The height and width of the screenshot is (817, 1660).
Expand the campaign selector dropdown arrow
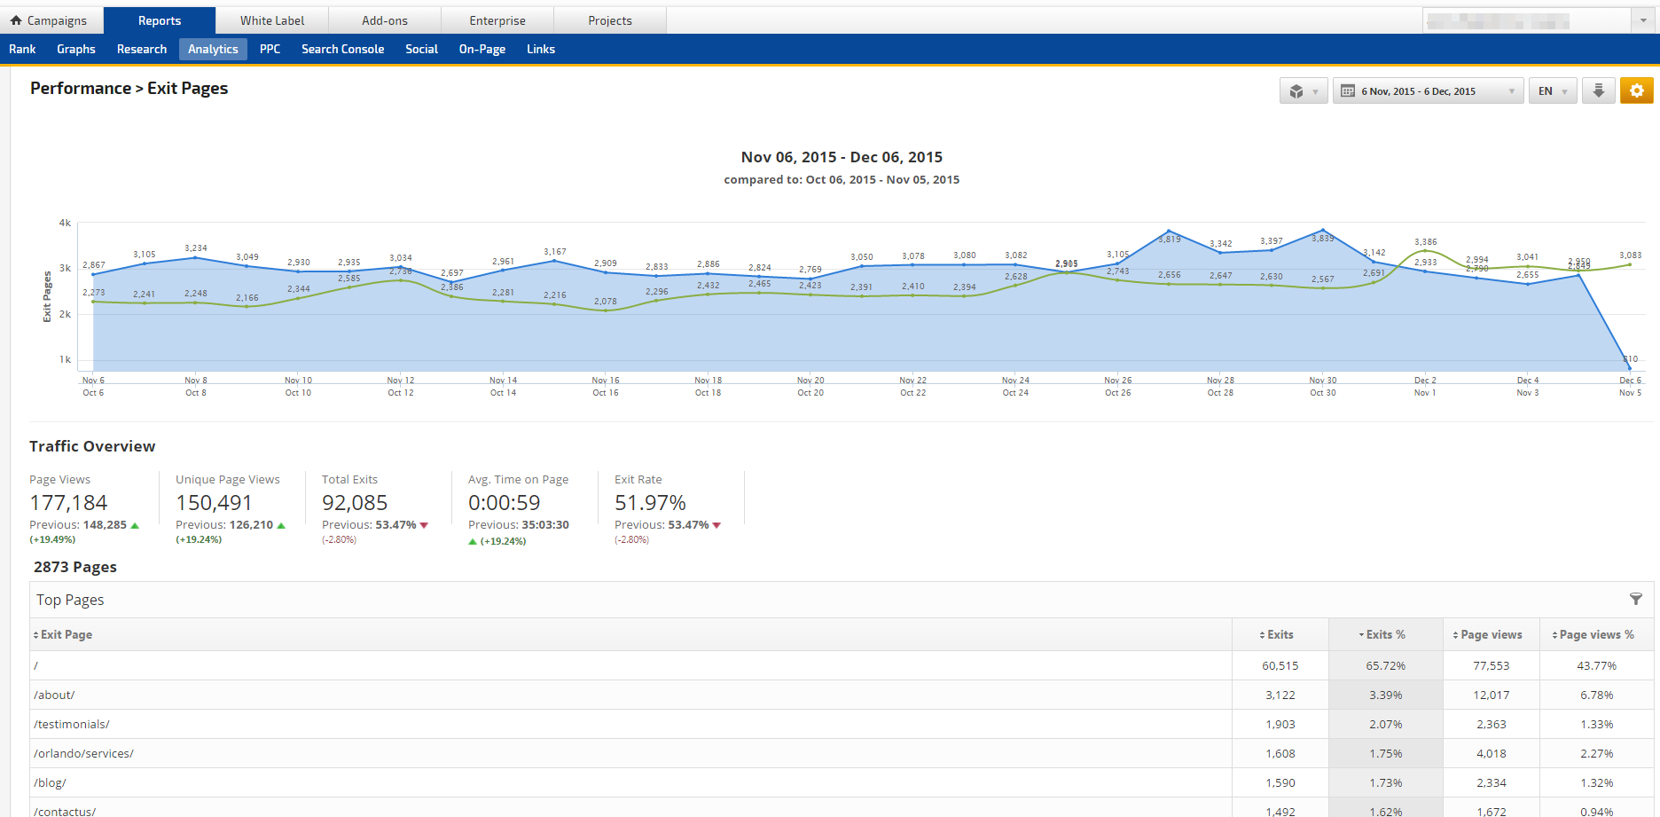click(1643, 20)
